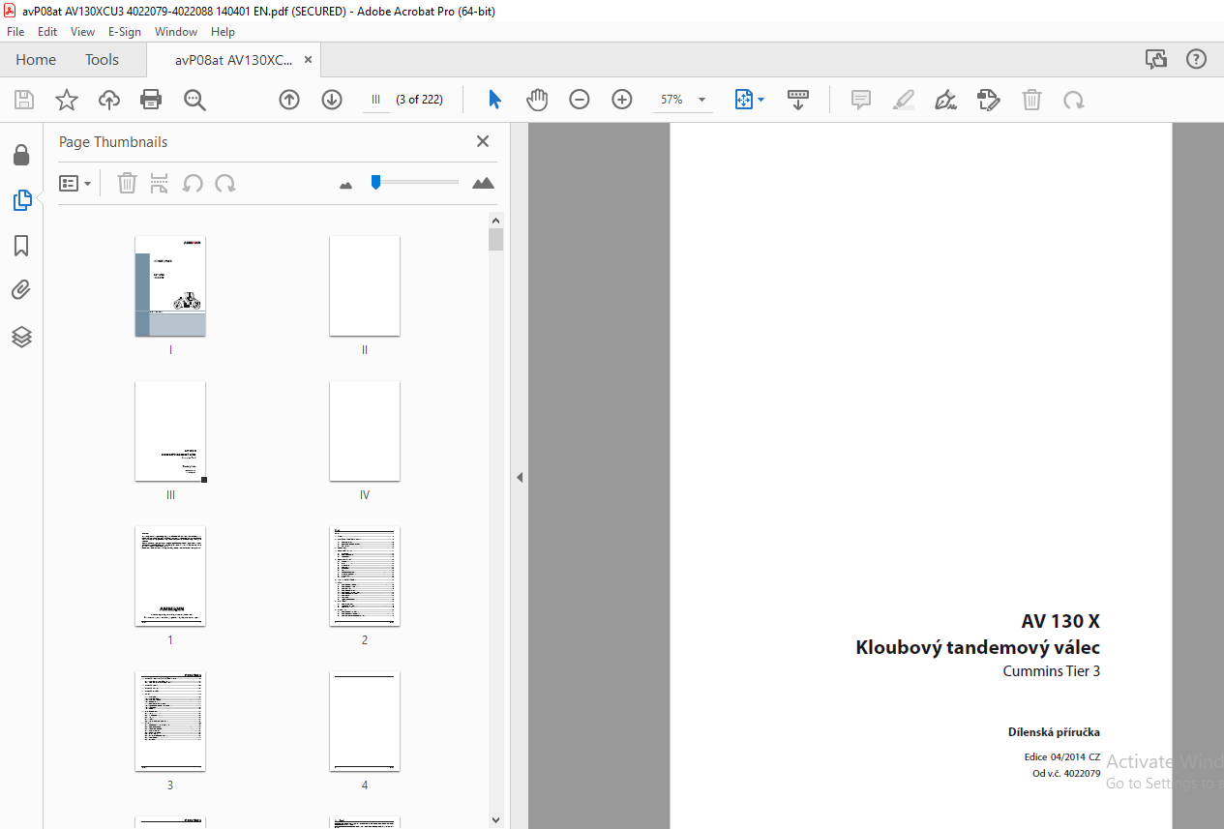Zoom out with the minus icon
This screenshot has width=1224, height=829.
[580, 100]
